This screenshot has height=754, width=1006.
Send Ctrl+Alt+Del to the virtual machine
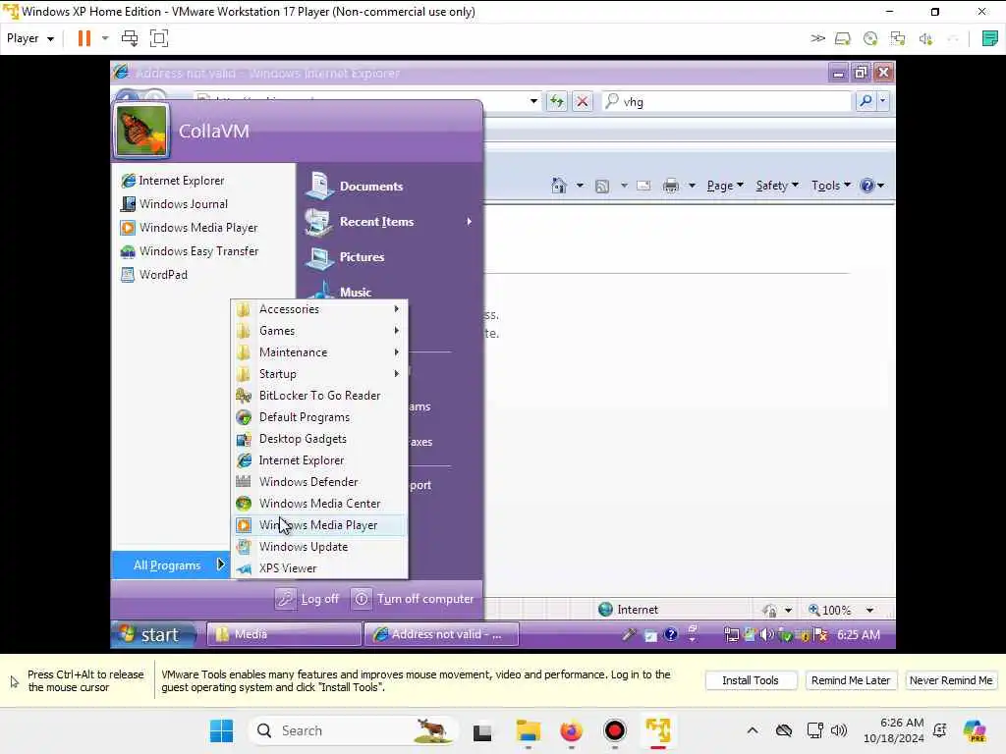point(130,38)
